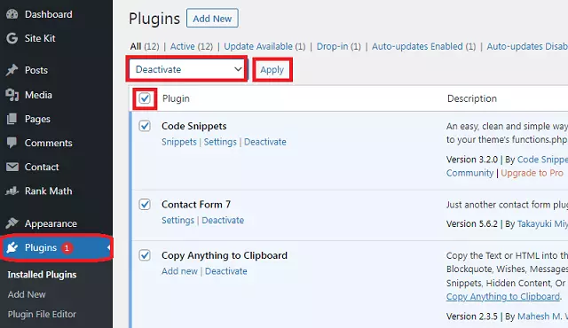Go to Pages menu
Screen dimensions: 568x328
(x=37, y=119)
